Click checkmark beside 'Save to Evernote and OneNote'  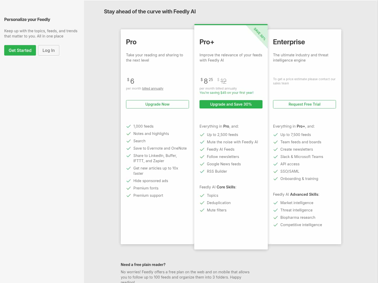129,148
